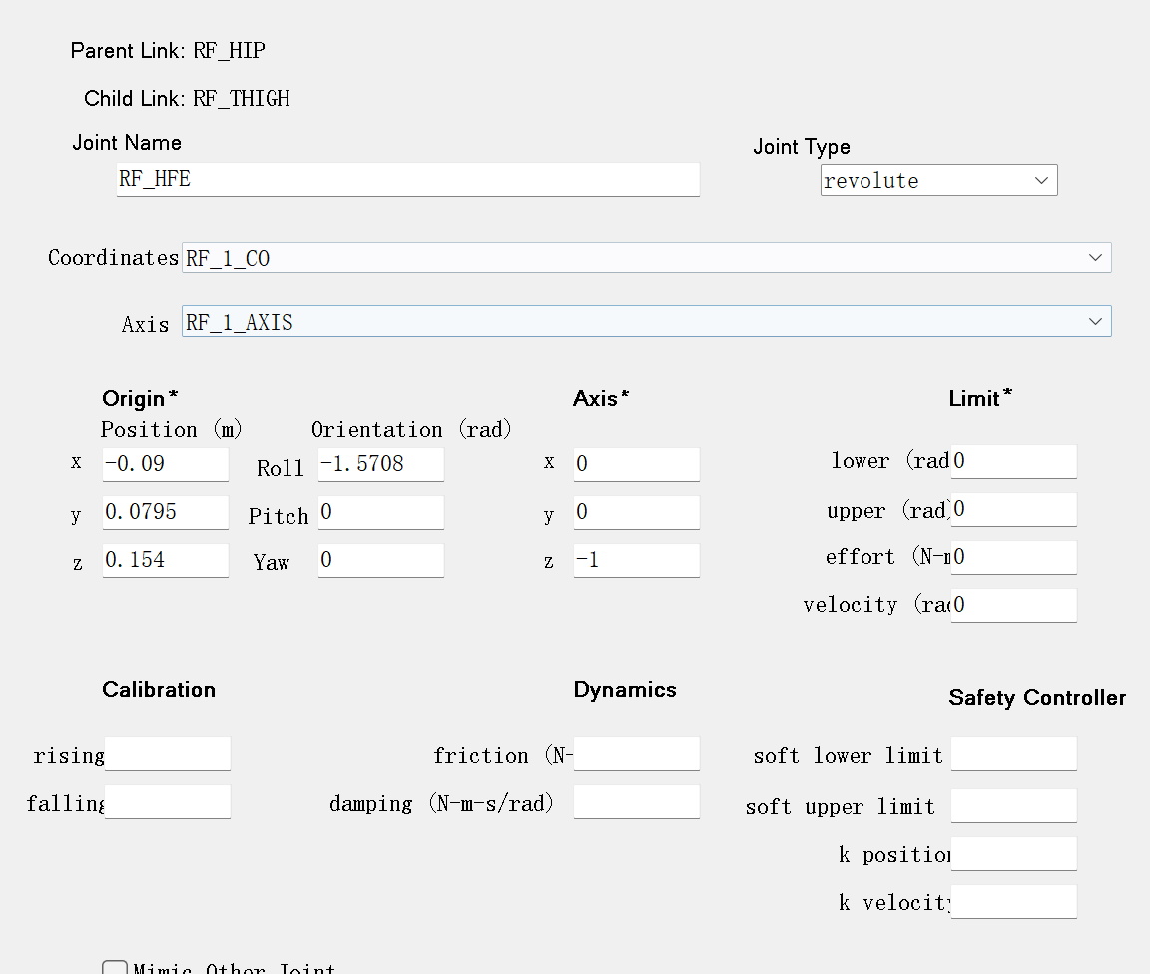Click the Joint Name field RF_HFE

coord(407,179)
